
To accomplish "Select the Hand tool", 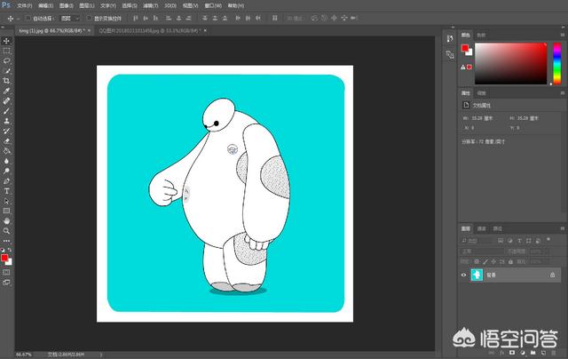I will click(x=6, y=221).
